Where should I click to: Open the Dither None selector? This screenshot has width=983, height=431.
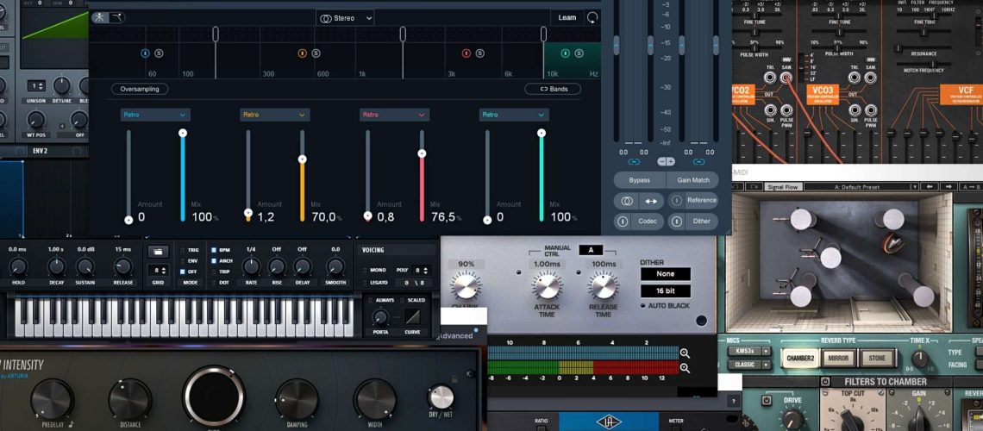coord(665,274)
